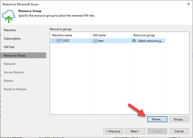Viewport: 193px width, 138px height.
Task: Click the resource group cube icon
Action: click(134, 41)
